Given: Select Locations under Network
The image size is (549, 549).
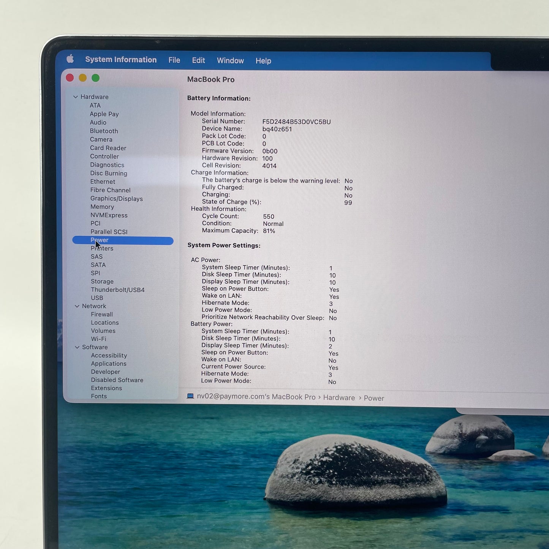Looking at the screenshot, I should coord(105,323).
